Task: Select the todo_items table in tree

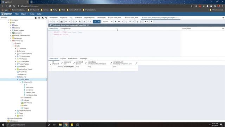Action: click(25, 80)
